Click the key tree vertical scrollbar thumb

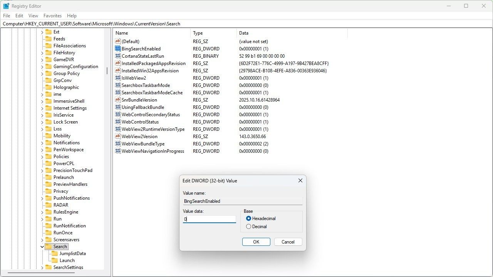(x=107, y=71)
